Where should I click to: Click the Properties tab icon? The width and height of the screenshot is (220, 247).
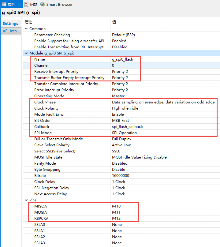tap(4, 4)
